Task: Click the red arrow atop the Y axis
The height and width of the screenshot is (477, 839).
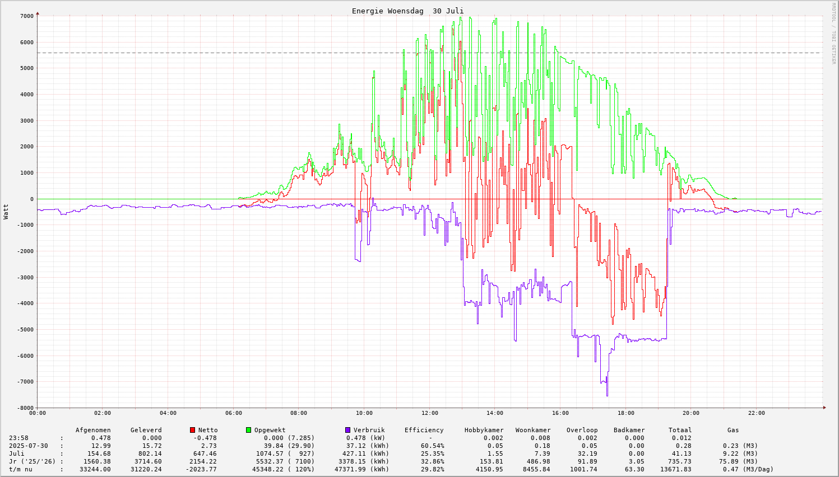Action: (38, 13)
